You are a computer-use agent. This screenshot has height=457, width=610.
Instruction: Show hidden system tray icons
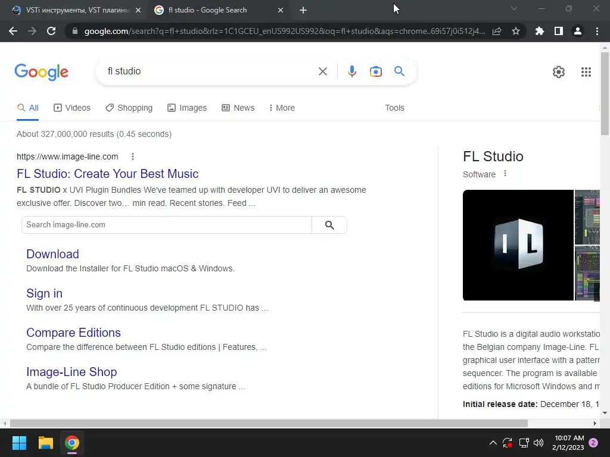tap(493, 443)
